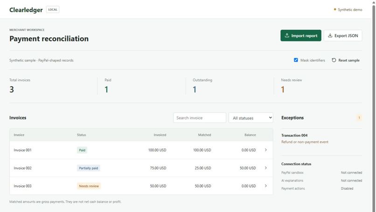Click the Balance column header
Viewport: 376px width, 212px height.
(250, 135)
